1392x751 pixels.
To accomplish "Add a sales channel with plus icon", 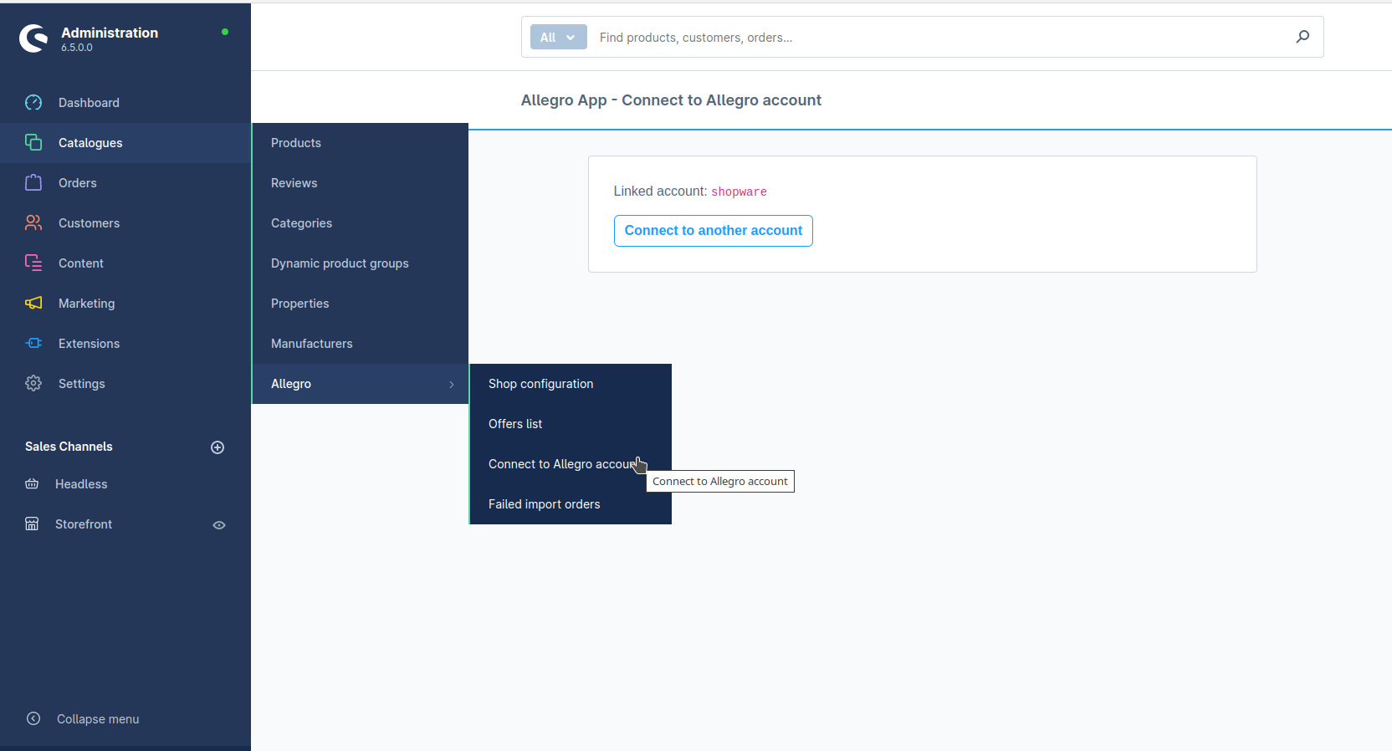I will point(217,447).
